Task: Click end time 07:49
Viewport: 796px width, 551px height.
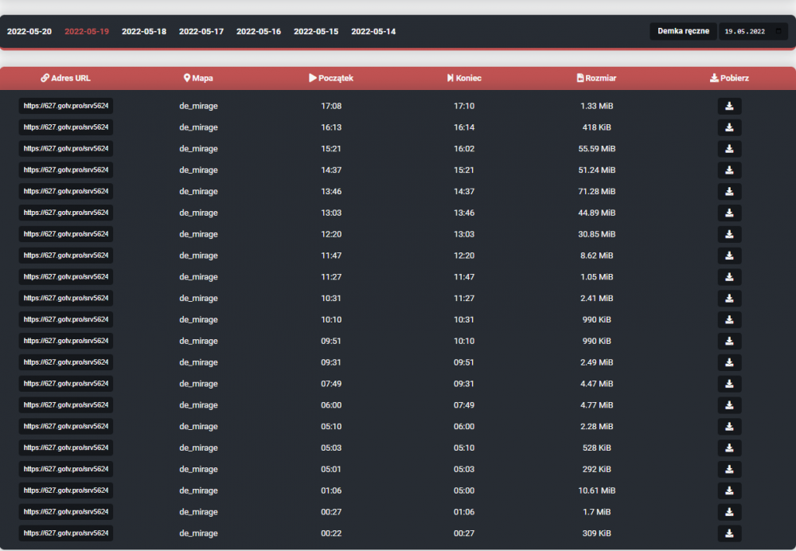Action: (x=464, y=404)
